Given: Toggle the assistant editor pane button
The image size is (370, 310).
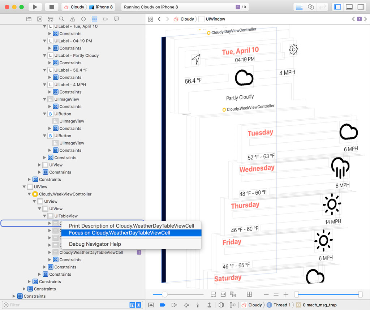Looking at the screenshot, I should pos(310,7).
